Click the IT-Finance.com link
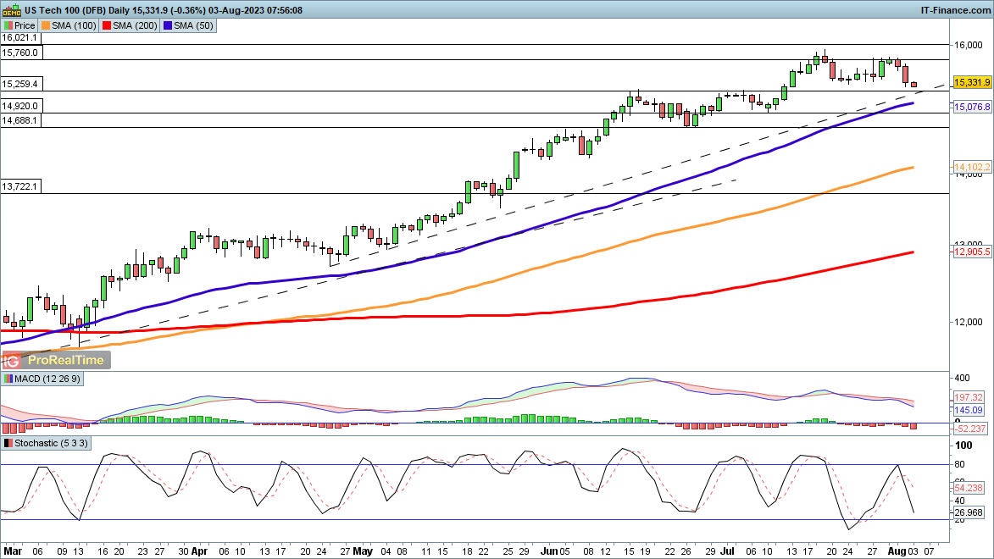 [955, 10]
